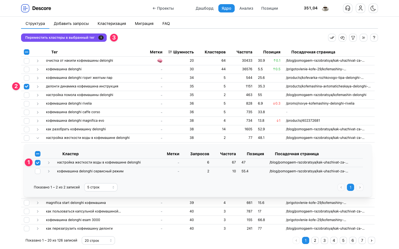Collapse 'настройка жесткости воды' tag row
The height and width of the screenshot is (249, 399).
coord(38,138)
